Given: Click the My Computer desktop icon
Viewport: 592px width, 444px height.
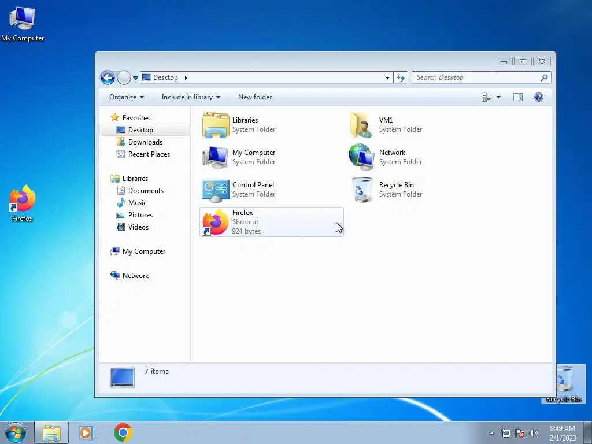Looking at the screenshot, I should coord(23,24).
